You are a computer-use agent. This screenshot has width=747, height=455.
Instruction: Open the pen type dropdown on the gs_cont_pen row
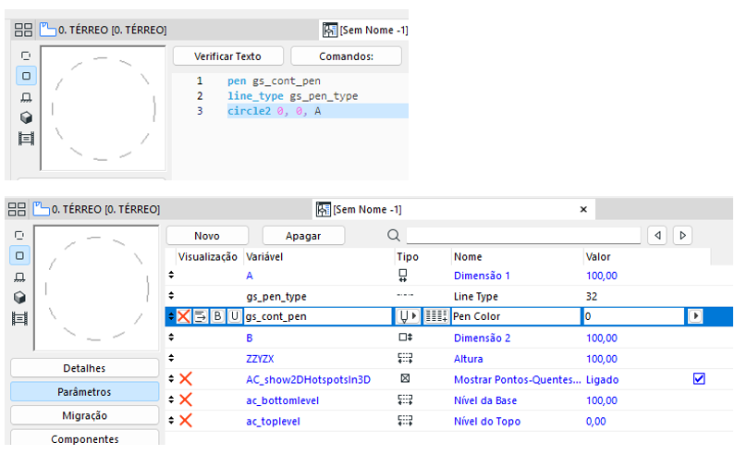[x=408, y=316]
